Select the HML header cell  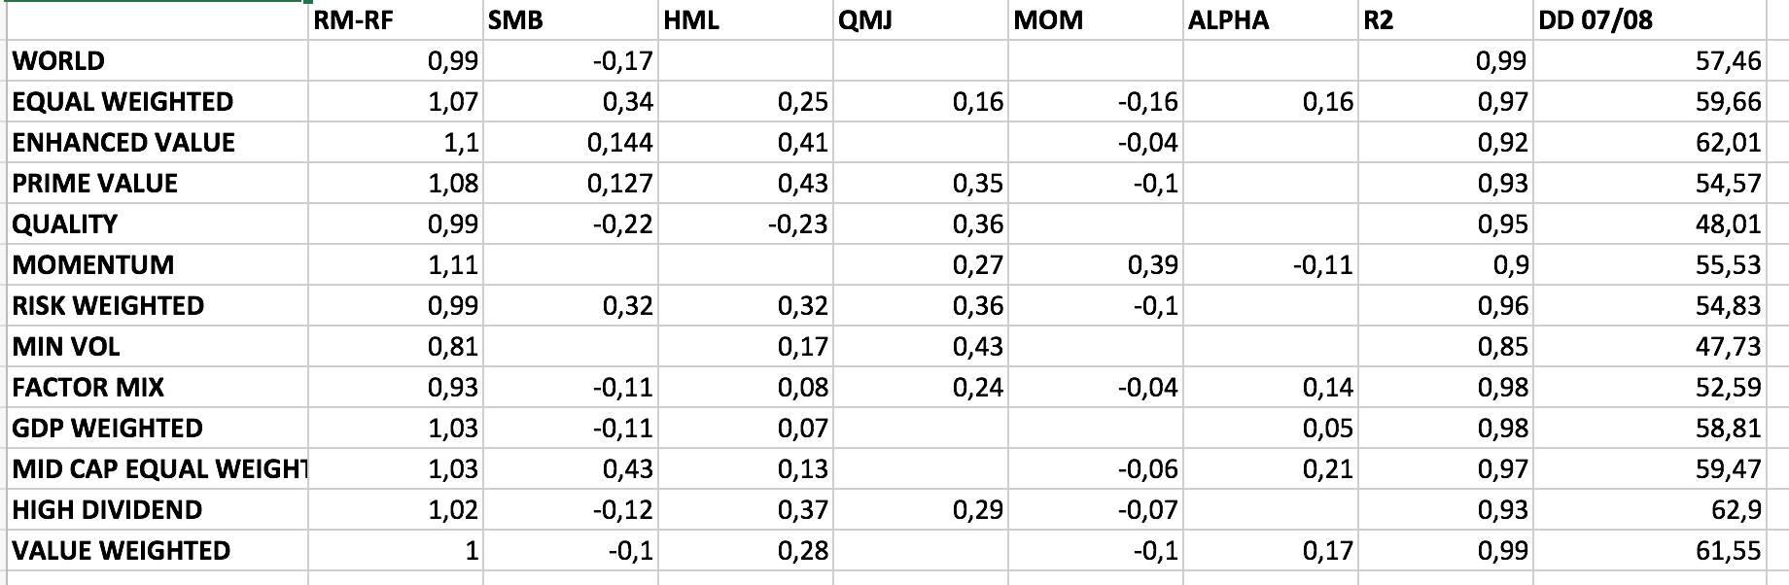[745, 20]
